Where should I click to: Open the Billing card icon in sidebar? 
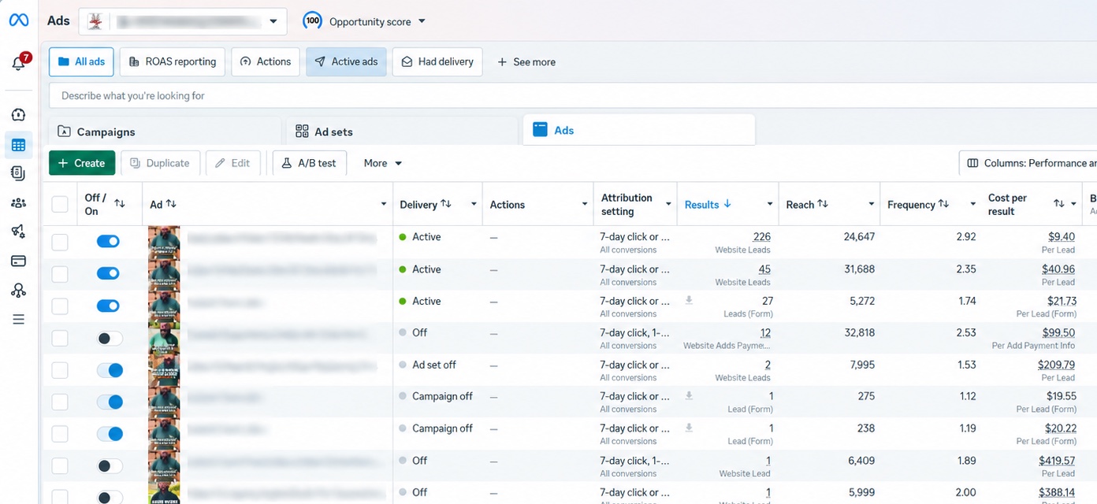[19, 261]
